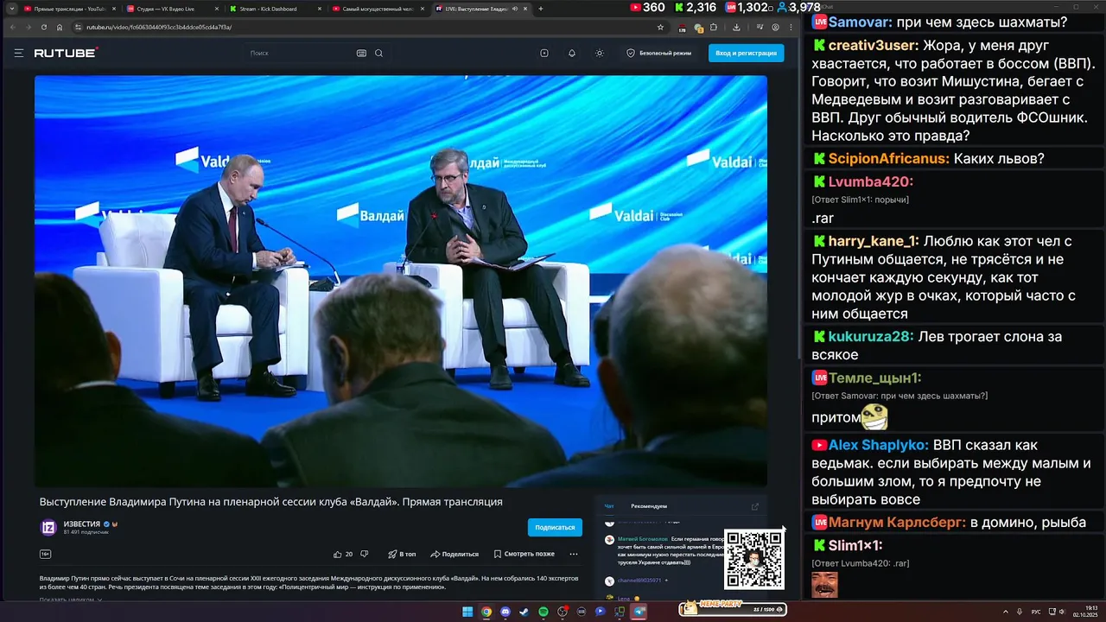Click Поделиться share button
The image size is (1106, 622).
(454, 554)
